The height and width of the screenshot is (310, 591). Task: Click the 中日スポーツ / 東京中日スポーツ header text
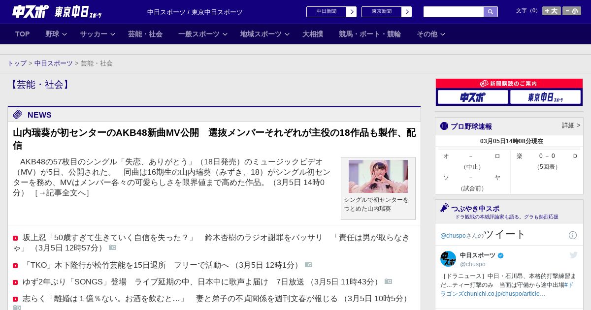point(195,12)
